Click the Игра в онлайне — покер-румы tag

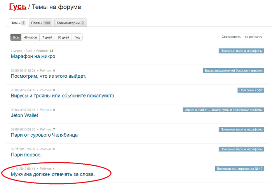coord(223,110)
